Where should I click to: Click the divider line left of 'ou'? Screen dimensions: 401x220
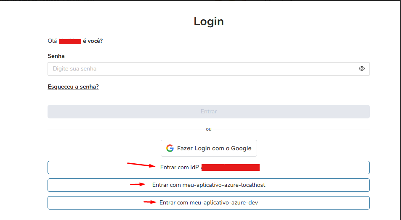[x=125, y=129]
